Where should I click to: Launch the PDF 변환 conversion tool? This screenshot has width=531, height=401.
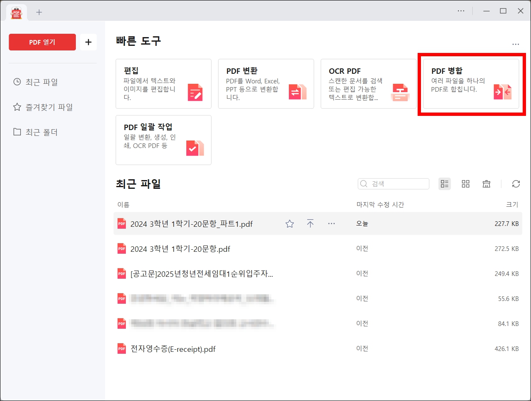(x=266, y=83)
